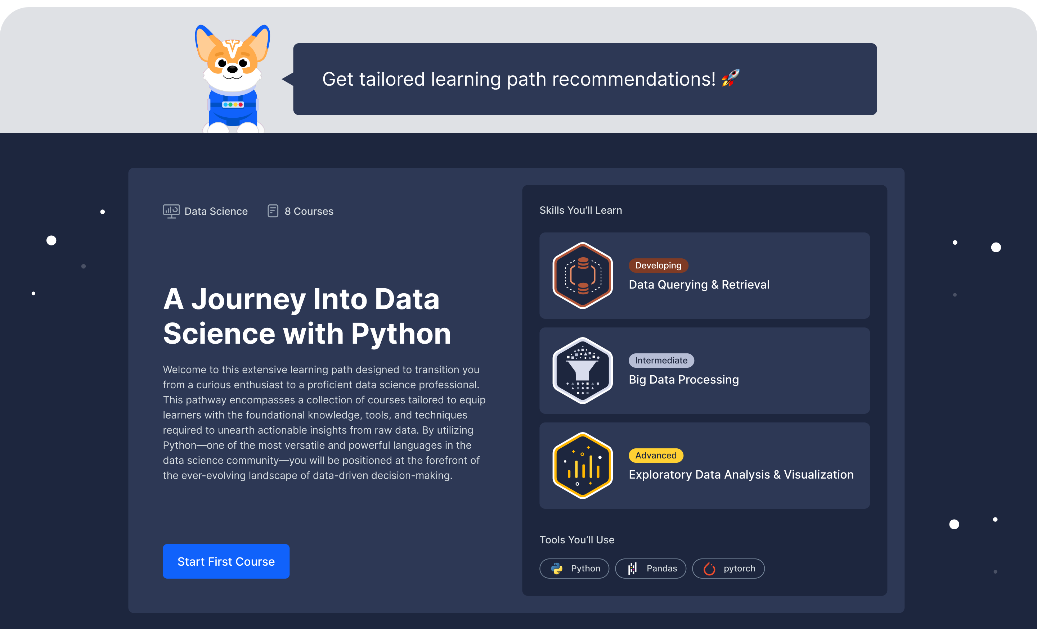This screenshot has height=629, width=1037.
Task: Select the Intermediate skill level tag
Action: pos(661,360)
